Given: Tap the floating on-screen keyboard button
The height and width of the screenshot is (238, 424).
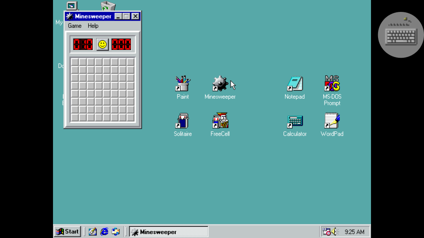Looking at the screenshot, I should point(401,35).
